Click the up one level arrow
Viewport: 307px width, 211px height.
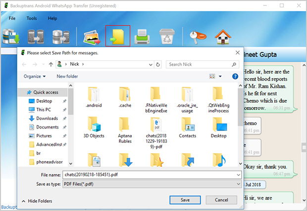[51, 64]
